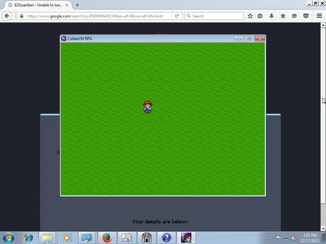Select the E2Guardian - Unable to load tab
326x244 pixels.
coord(38,5)
